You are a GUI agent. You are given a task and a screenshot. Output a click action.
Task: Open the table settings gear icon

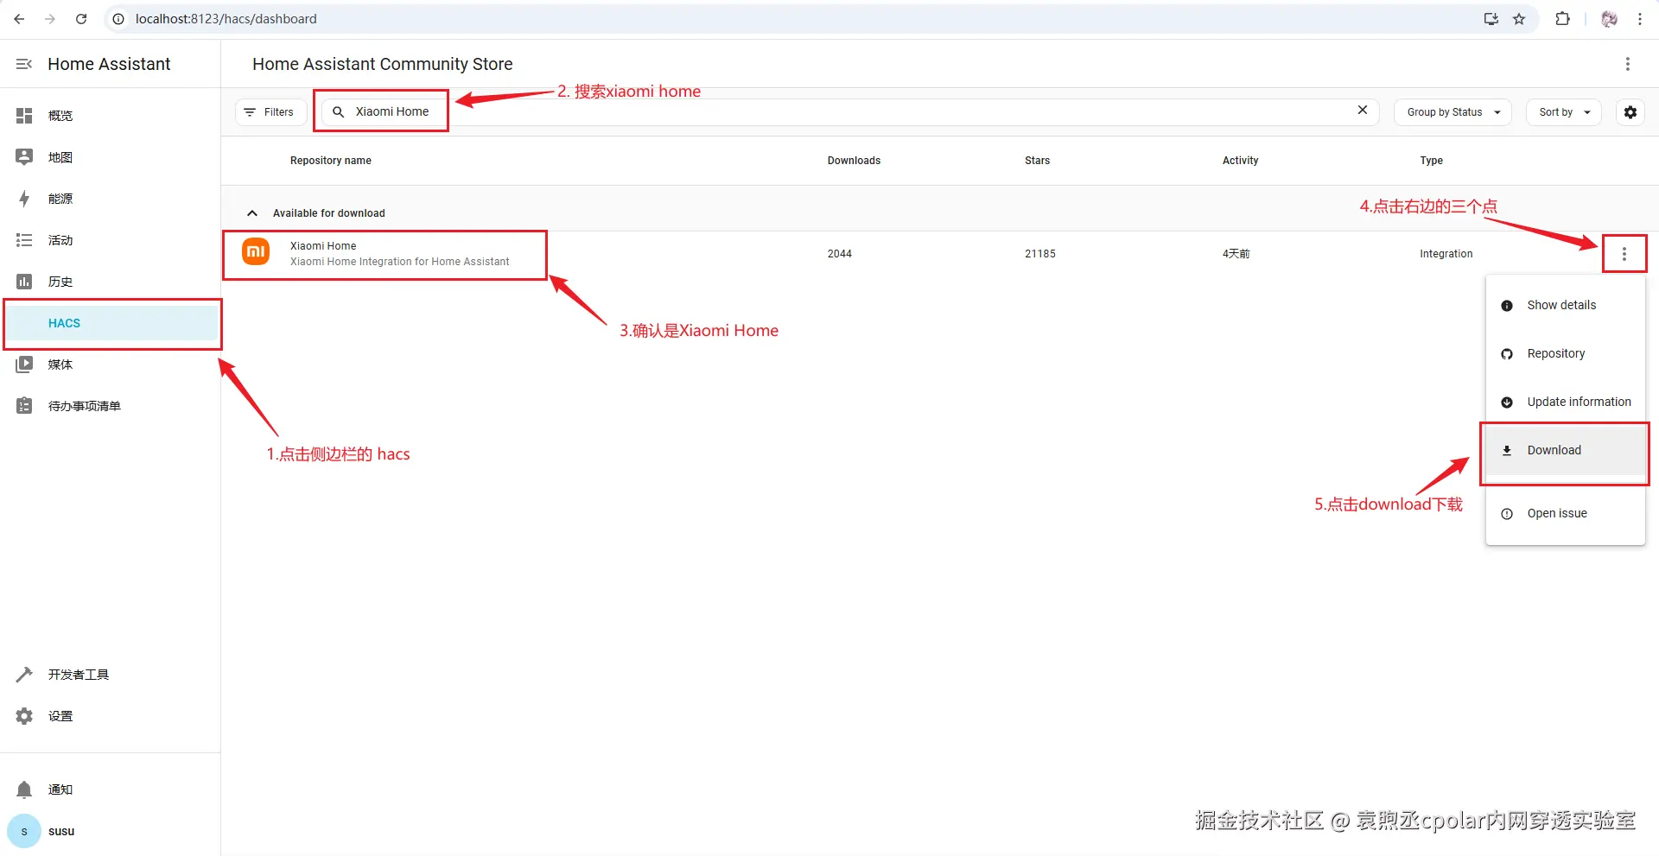tap(1630, 112)
